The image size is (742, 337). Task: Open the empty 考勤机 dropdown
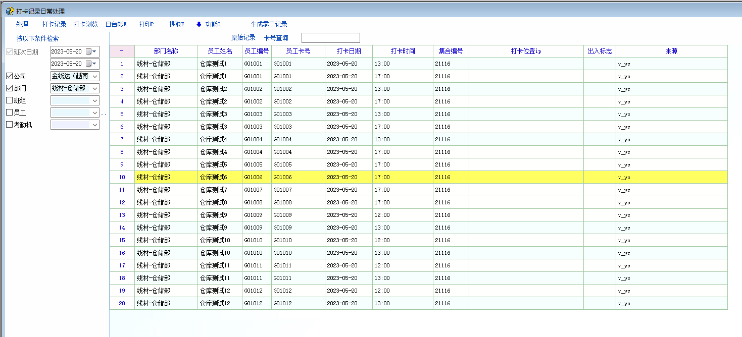coord(95,125)
